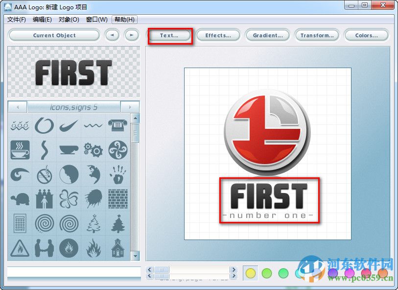This screenshot has width=398, height=290.
Task: Select the telephone icon in the library
Action: (x=117, y=125)
